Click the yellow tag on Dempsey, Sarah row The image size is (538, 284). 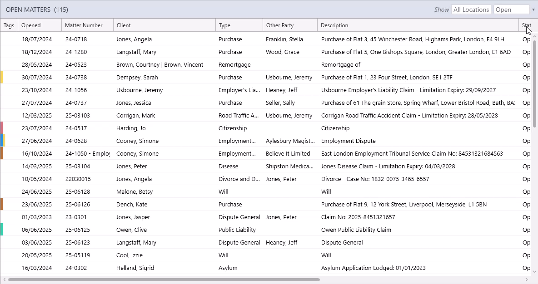tap(1, 78)
